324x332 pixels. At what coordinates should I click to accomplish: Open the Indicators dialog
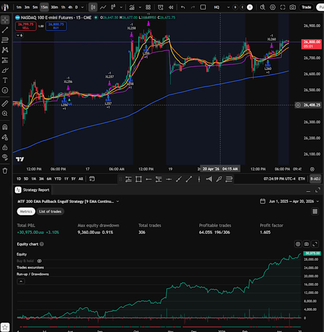[132, 7]
